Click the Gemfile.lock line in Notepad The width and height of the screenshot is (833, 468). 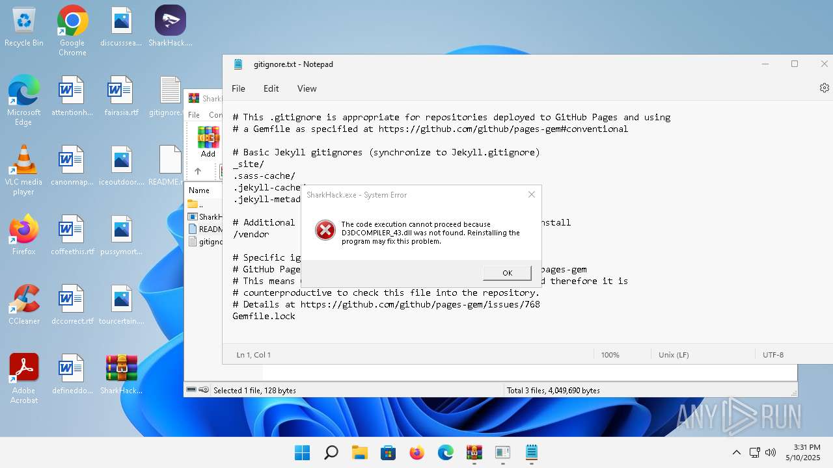click(264, 316)
